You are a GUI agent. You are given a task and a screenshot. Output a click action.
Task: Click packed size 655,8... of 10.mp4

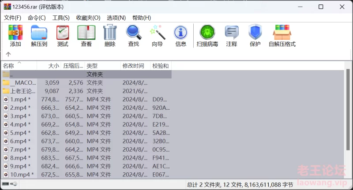click(74, 175)
